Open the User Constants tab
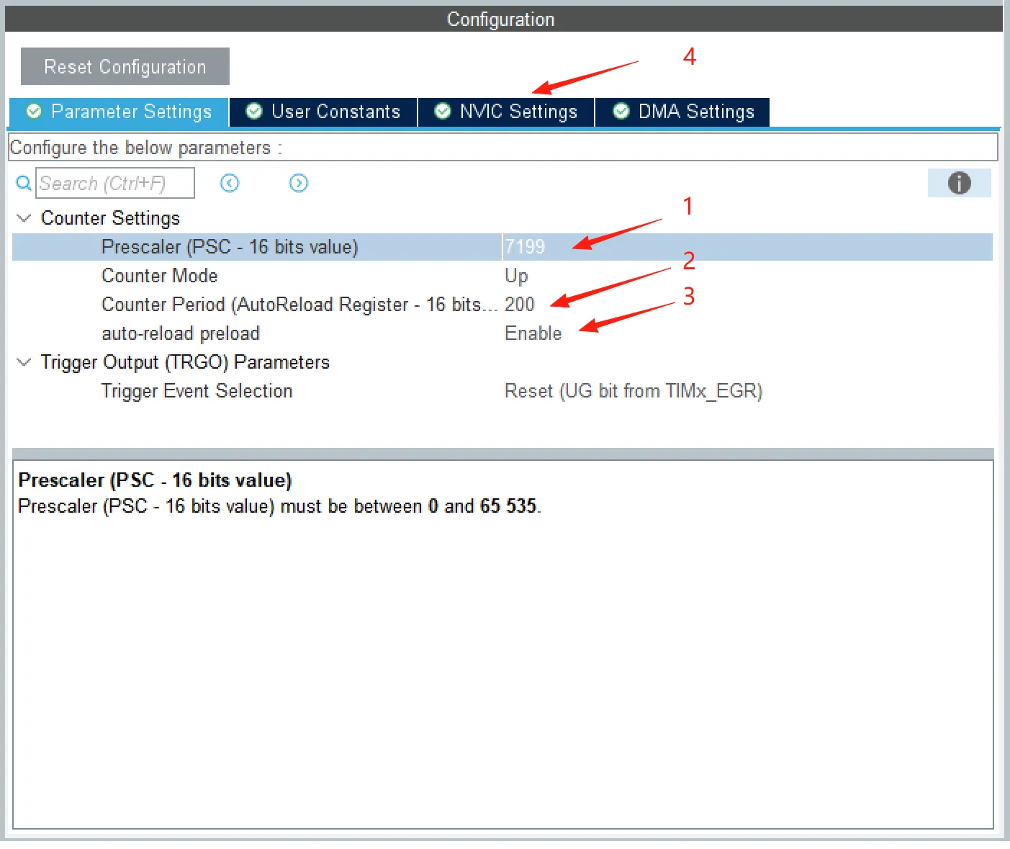 pos(335,112)
